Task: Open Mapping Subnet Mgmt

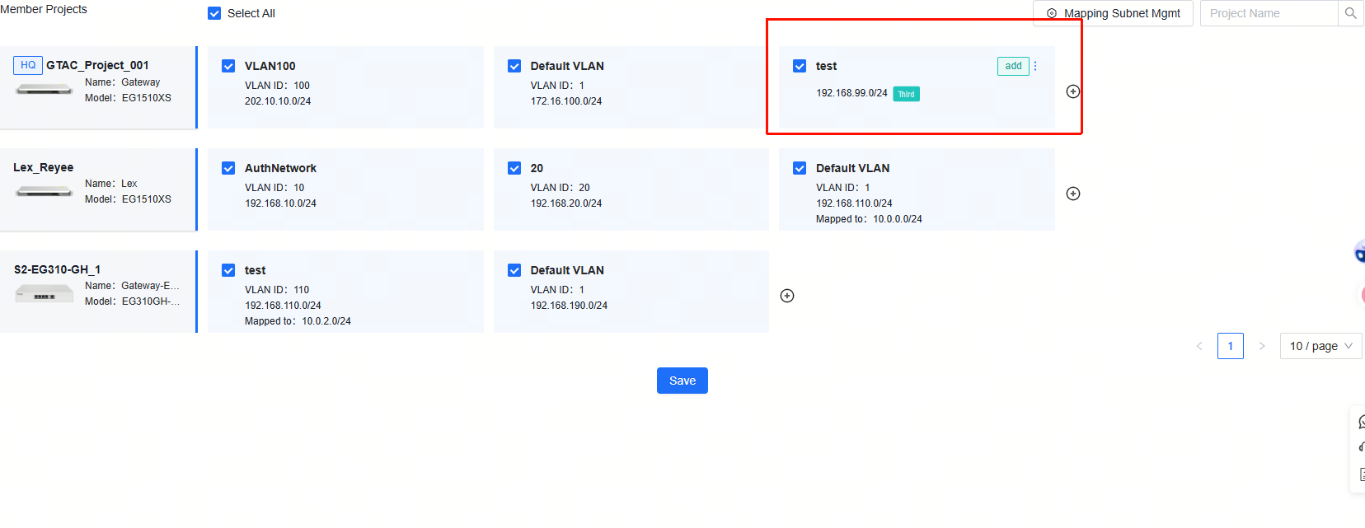Action: click(x=1113, y=13)
